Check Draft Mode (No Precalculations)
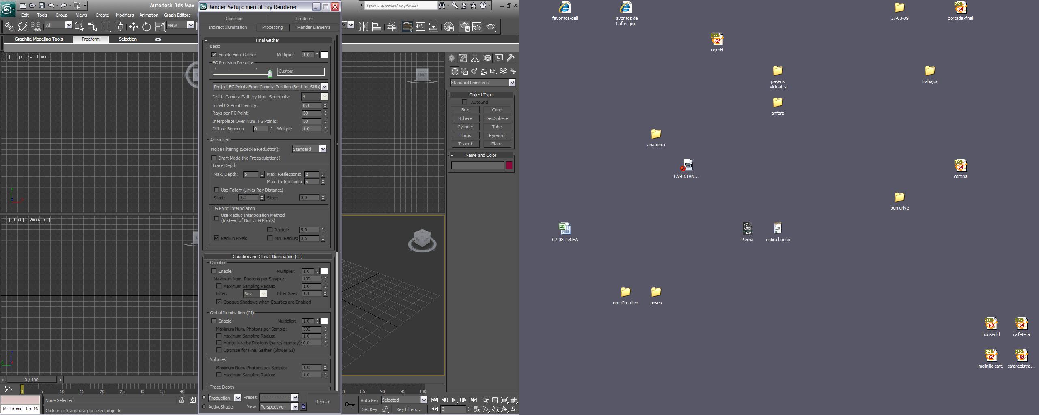 [214, 158]
